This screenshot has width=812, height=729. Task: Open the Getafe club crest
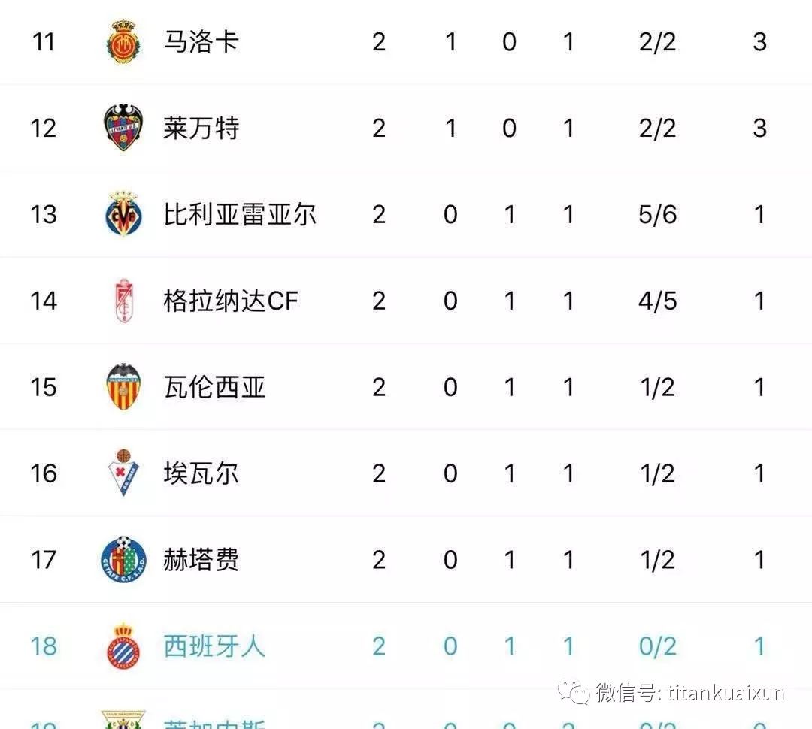pos(123,560)
